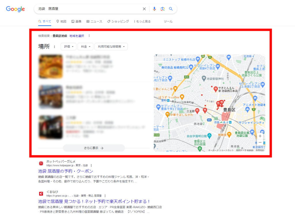
Task: Click the さらに表示 button
Action: click(94, 148)
